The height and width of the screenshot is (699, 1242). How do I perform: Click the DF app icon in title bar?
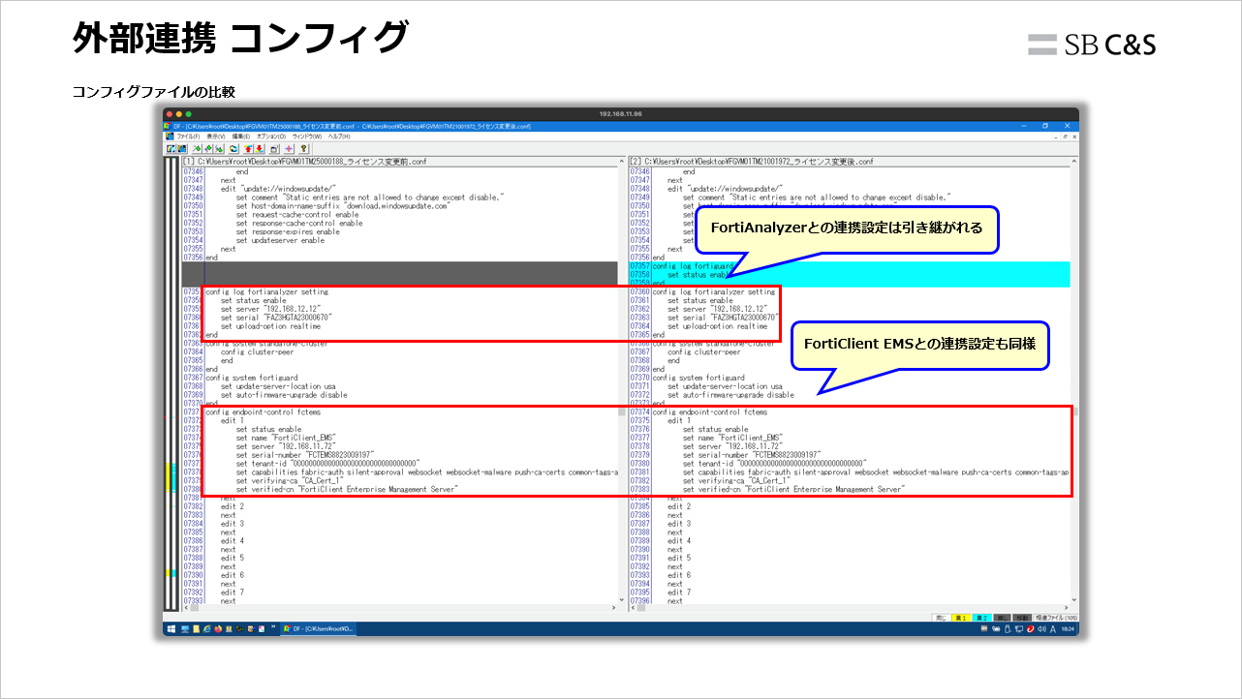coord(168,126)
